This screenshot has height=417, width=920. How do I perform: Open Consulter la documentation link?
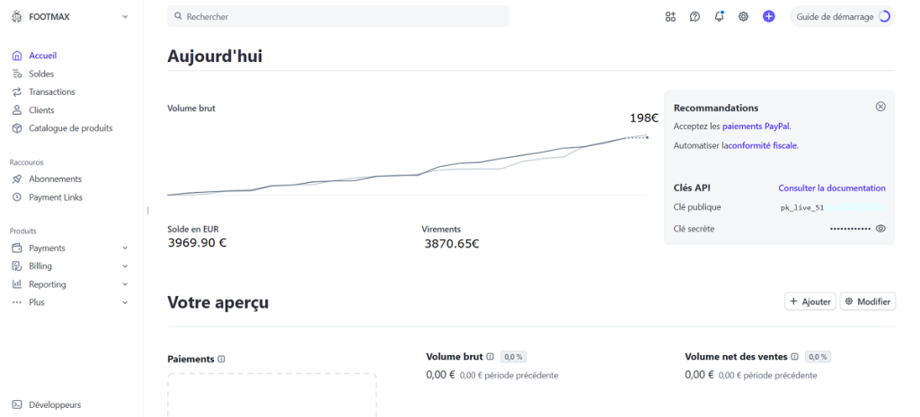pos(831,188)
